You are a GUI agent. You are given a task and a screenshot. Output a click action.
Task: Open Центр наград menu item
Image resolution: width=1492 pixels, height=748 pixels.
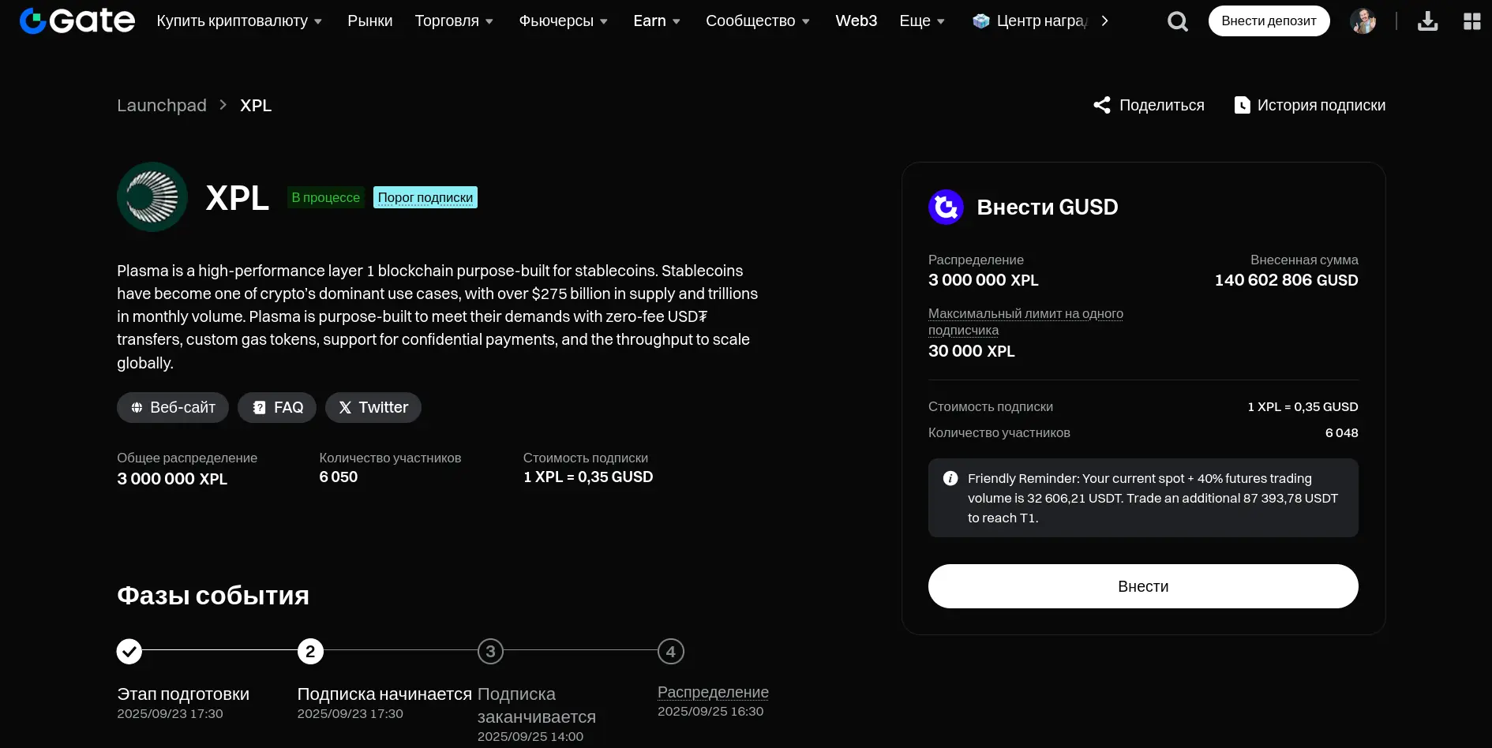[1031, 21]
